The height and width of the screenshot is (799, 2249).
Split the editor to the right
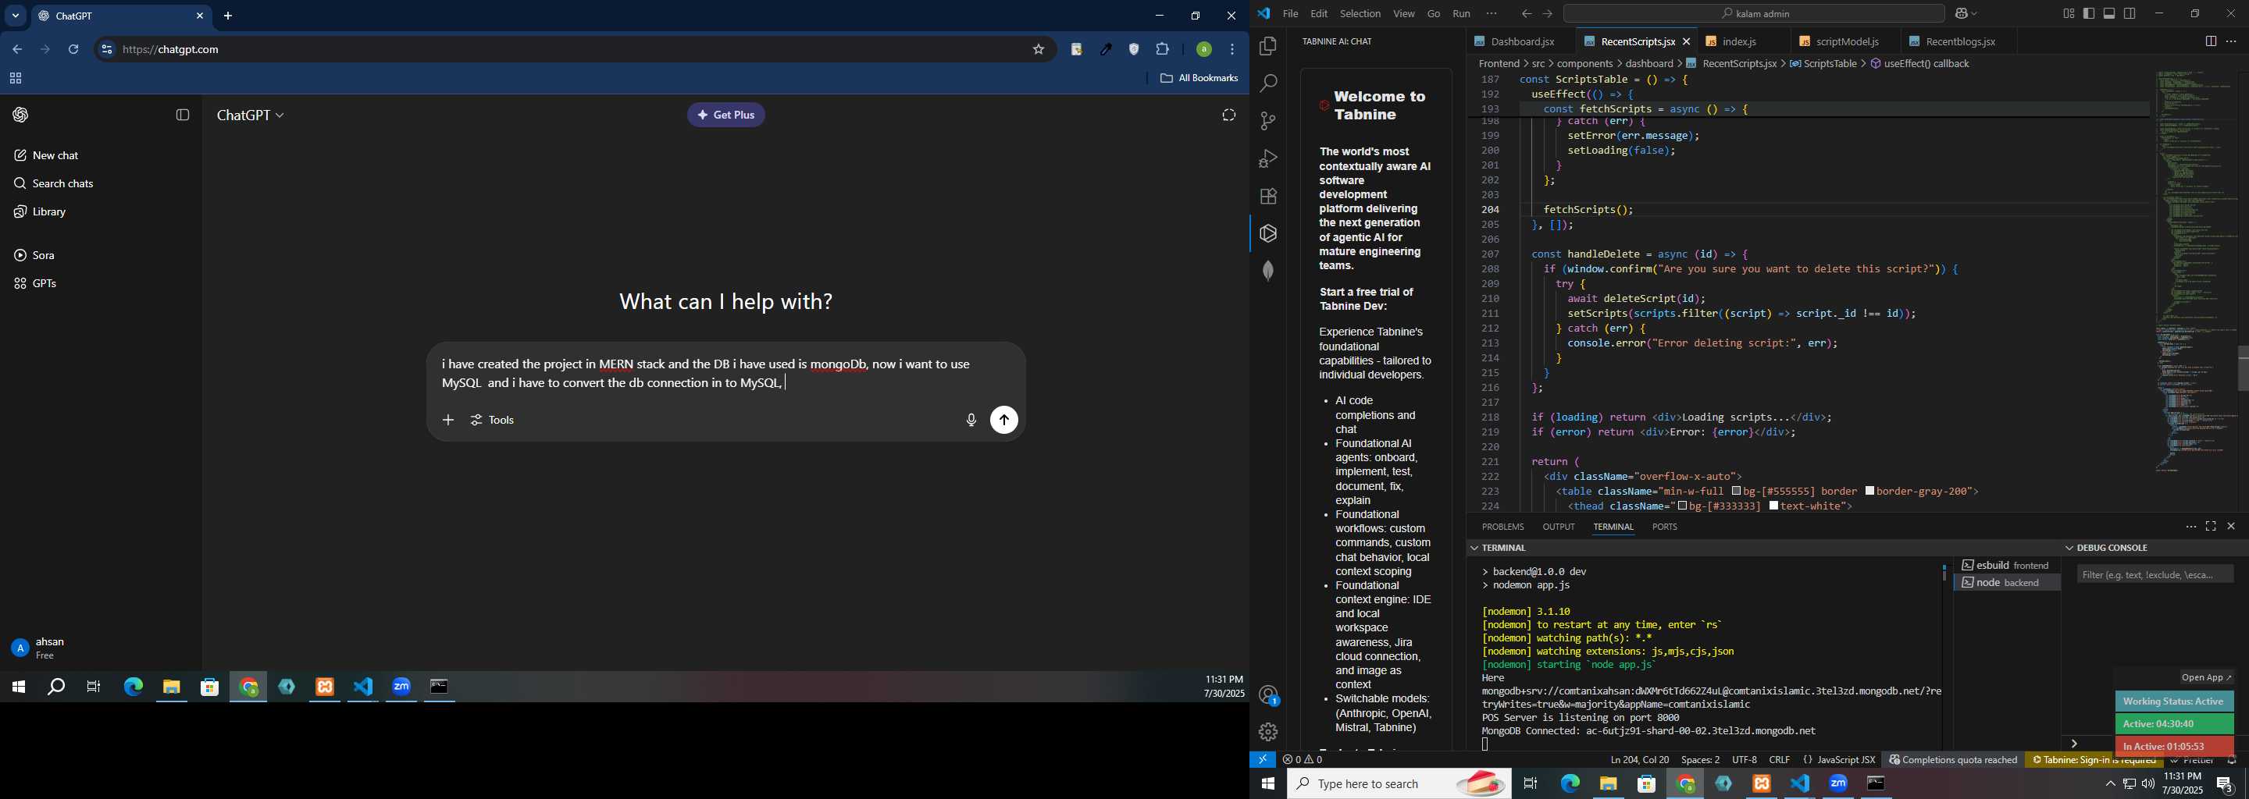[x=2210, y=41]
